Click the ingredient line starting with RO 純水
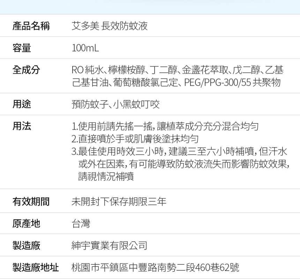 [x=178, y=70]
